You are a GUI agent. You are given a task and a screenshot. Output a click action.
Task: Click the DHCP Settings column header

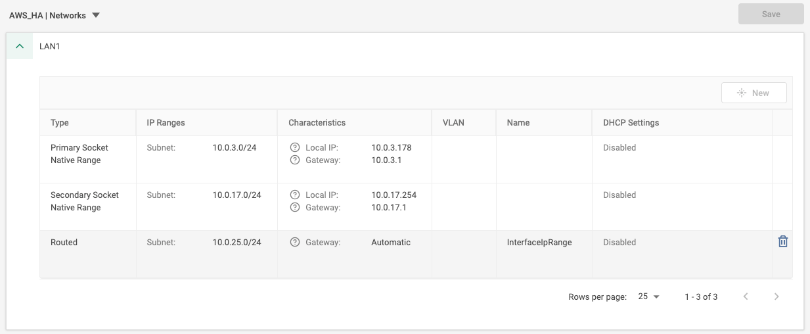point(631,122)
